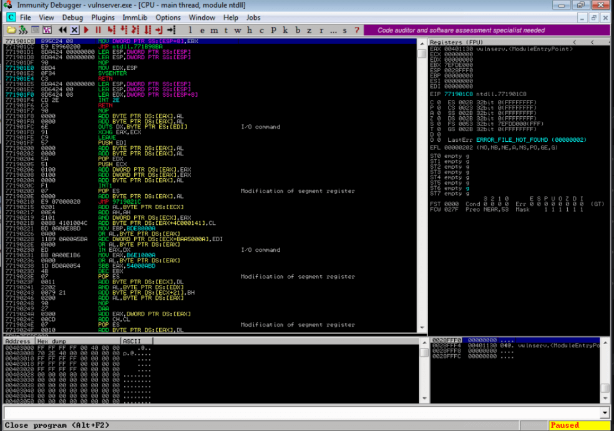Select the EAX register value 00401130
Viewport: 614px width, 431px height.
[x=458, y=49]
